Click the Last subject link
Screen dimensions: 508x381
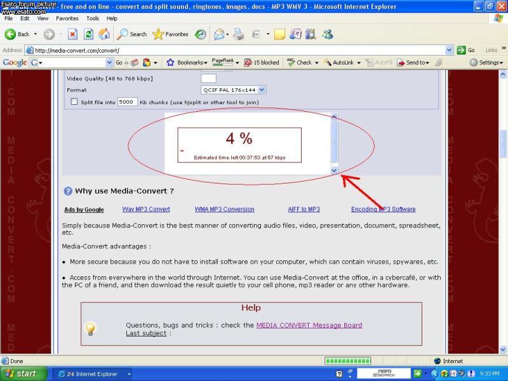146,333
